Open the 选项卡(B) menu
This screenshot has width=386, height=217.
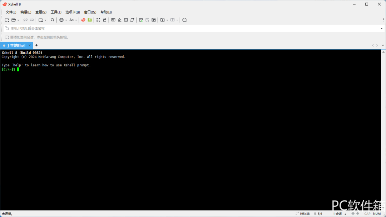[x=73, y=12]
